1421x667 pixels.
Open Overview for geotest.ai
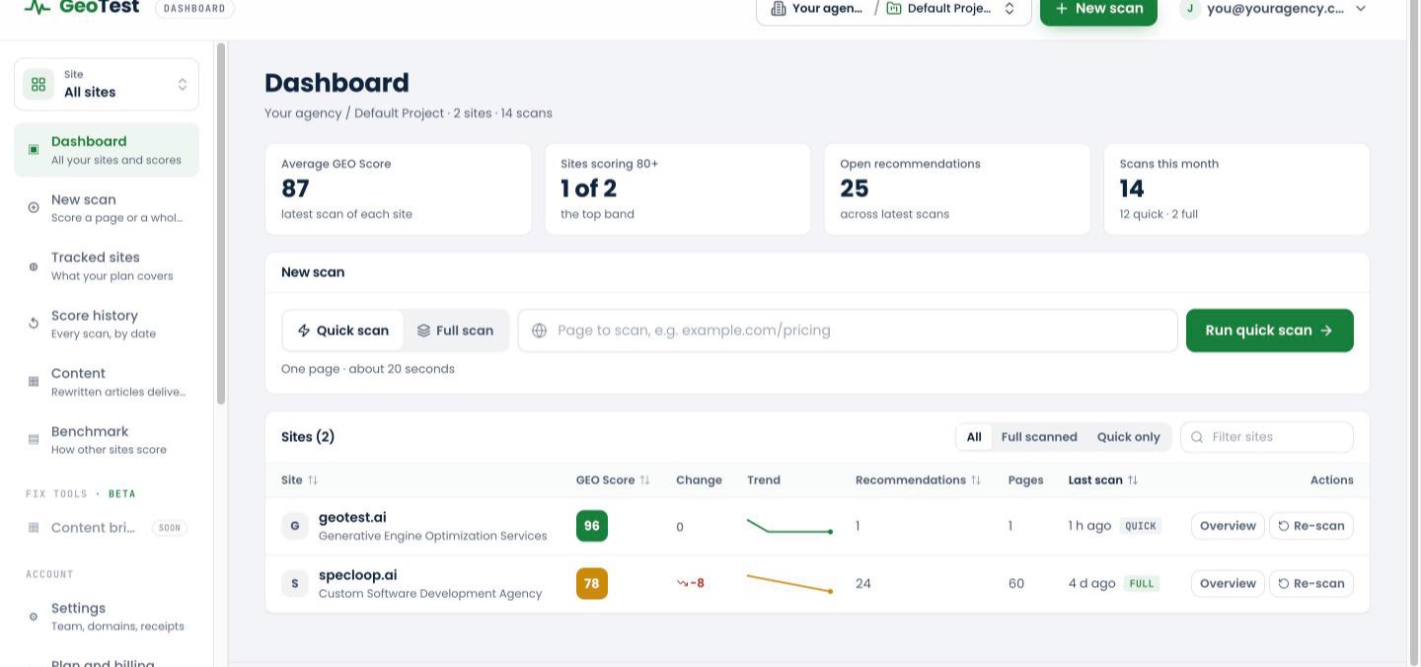tap(1228, 526)
